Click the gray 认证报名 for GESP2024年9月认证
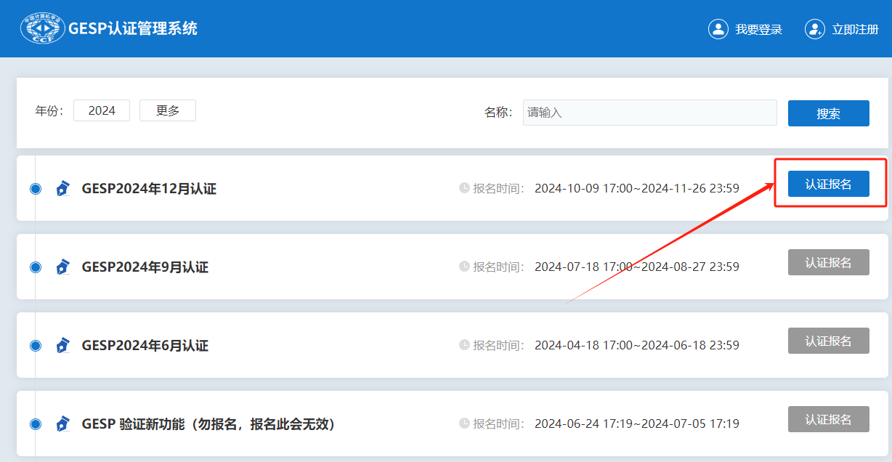892x462 pixels. [x=829, y=262]
